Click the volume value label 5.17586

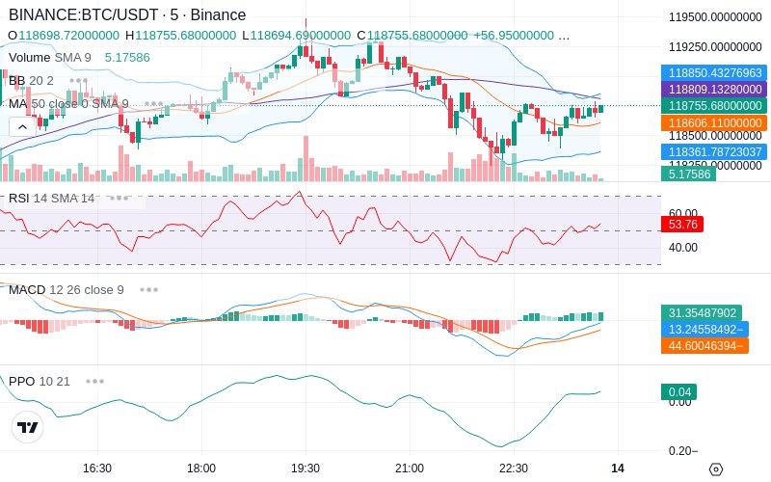[688, 174]
